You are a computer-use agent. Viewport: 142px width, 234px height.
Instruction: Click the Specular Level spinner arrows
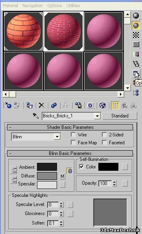click(x=61, y=205)
